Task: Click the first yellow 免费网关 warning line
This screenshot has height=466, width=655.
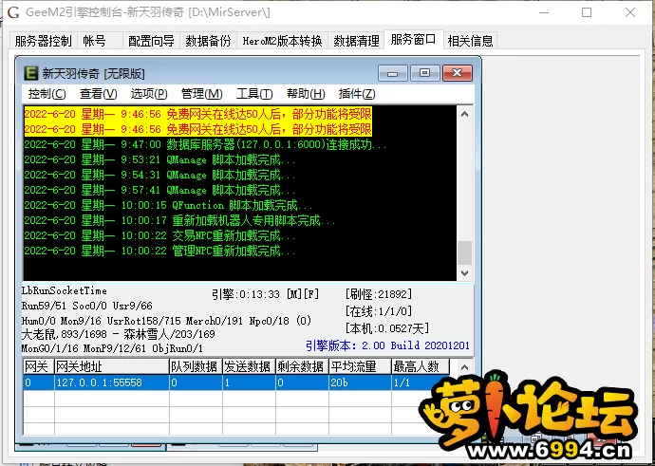Action: (197, 114)
